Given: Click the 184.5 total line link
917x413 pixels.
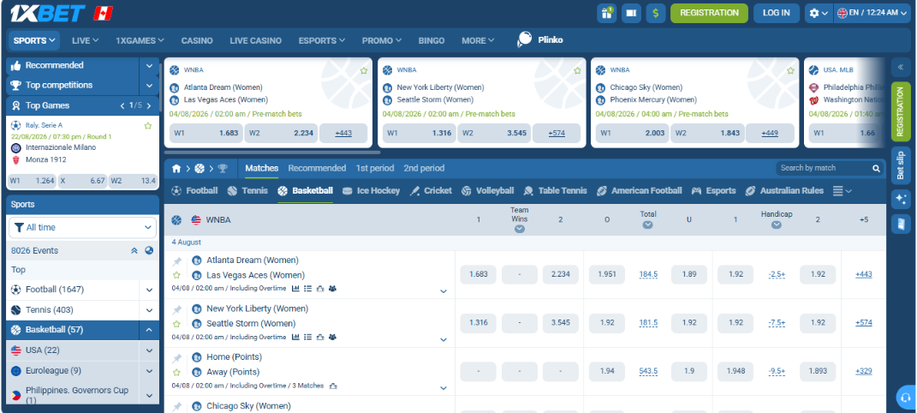Looking at the screenshot, I should (648, 274).
